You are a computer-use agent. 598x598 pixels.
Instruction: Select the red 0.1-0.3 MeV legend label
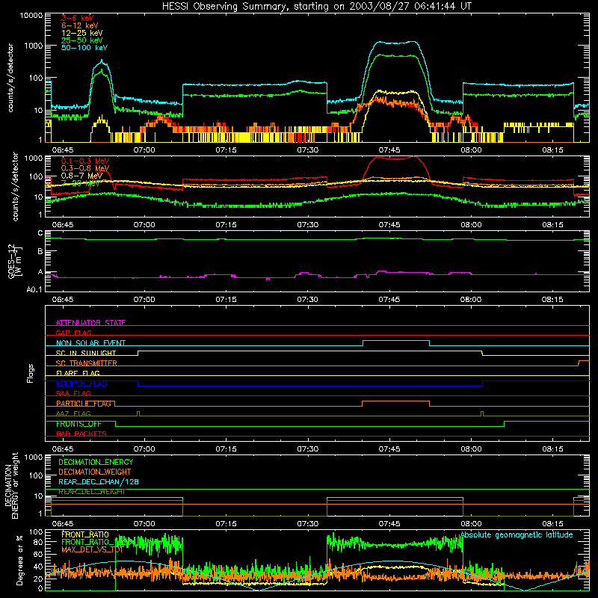(85, 161)
